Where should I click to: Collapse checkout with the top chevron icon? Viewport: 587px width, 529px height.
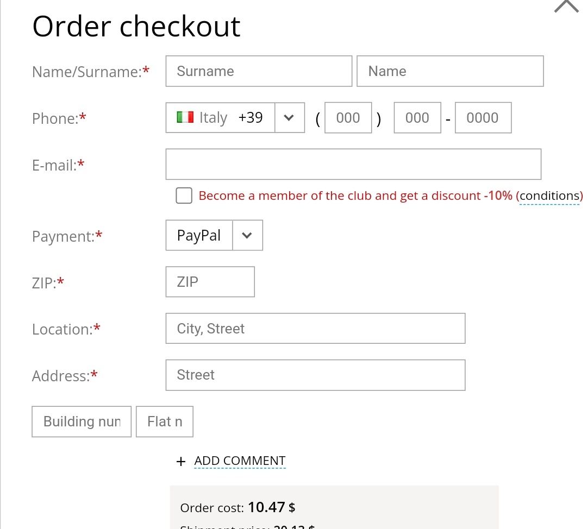[x=566, y=6]
